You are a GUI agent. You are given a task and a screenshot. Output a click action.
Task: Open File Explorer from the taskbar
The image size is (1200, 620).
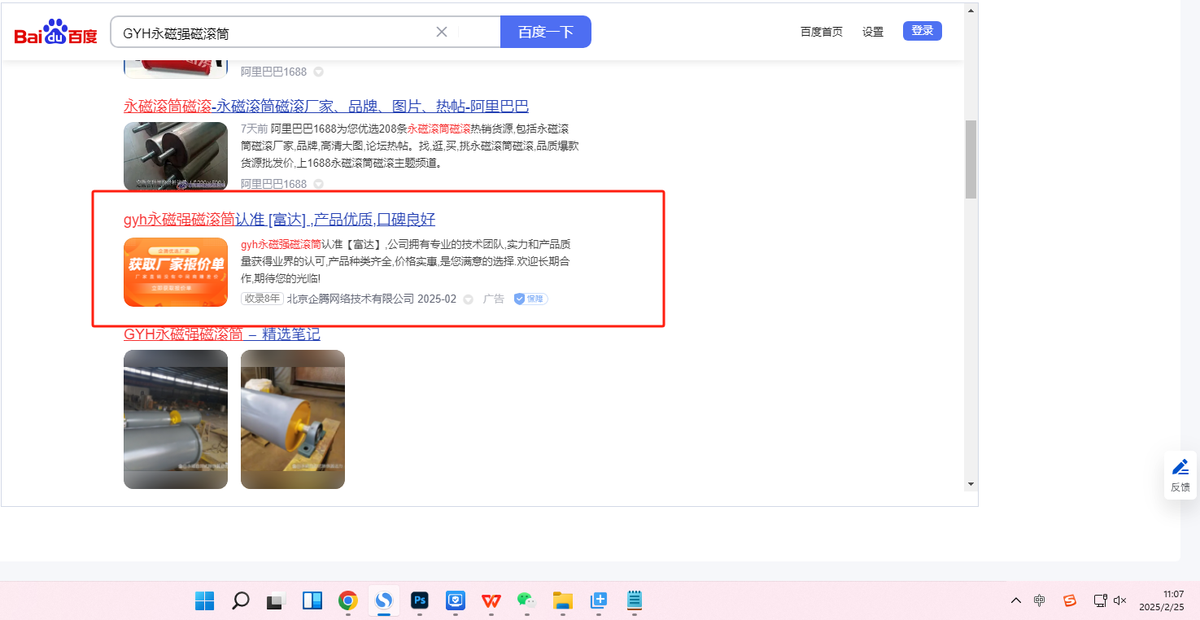point(563,600)
